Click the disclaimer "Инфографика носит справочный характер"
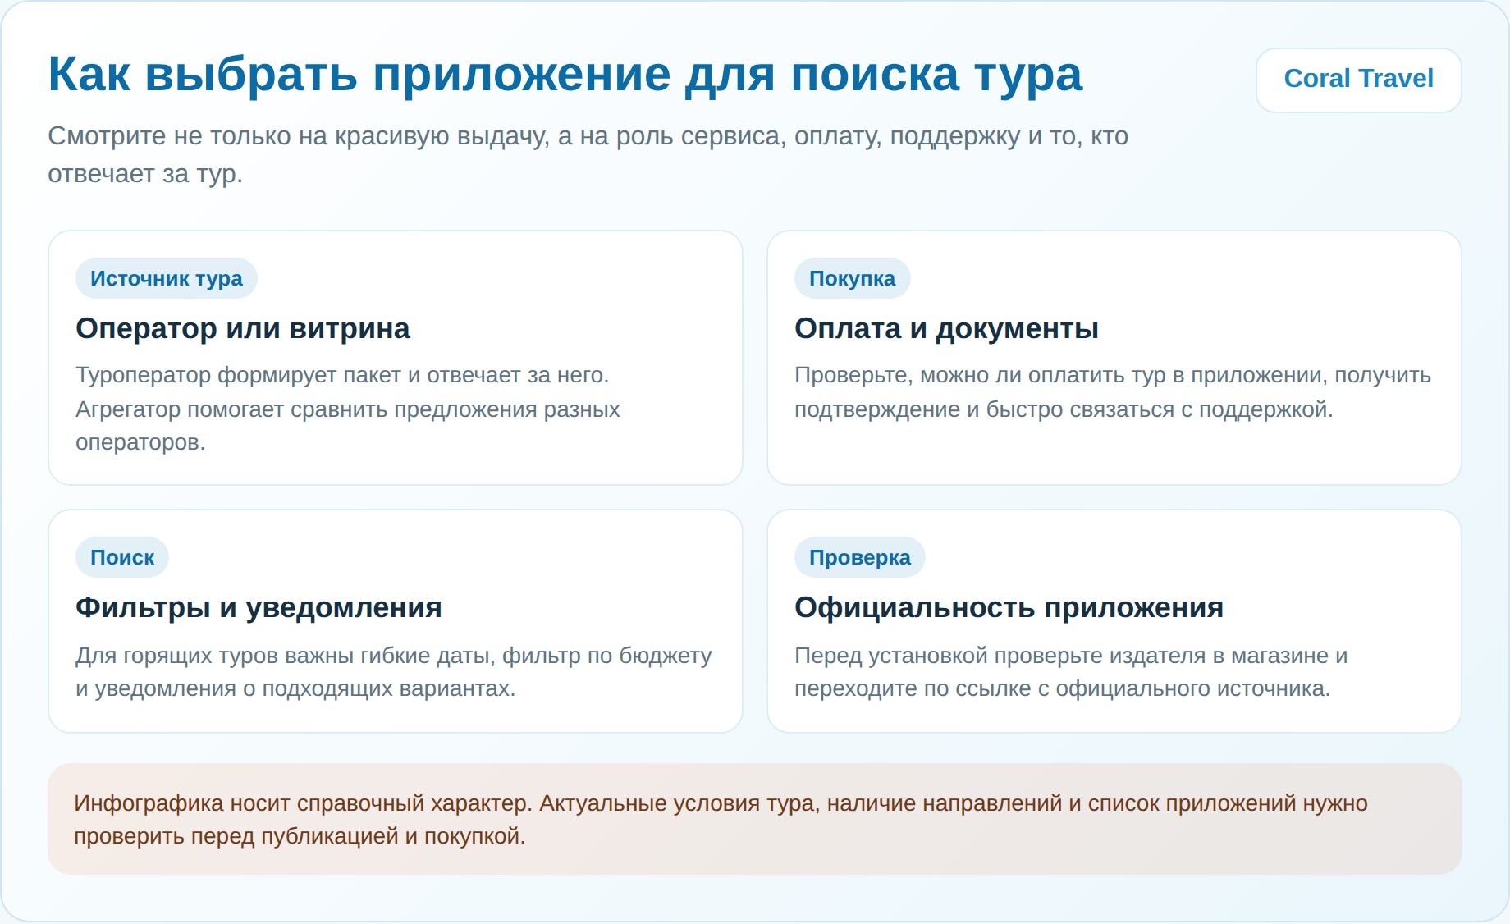Screen dimensions: 1510x924 (304, 803)
